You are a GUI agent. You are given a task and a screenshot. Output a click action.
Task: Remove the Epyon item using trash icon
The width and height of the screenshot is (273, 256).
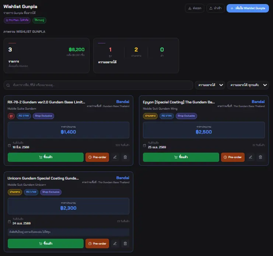tap(260, 157)
